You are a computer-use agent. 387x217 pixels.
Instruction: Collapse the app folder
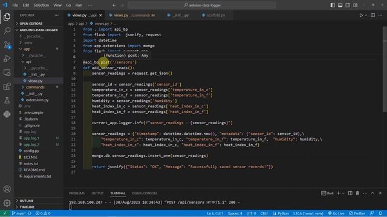[x=39, y=49]
